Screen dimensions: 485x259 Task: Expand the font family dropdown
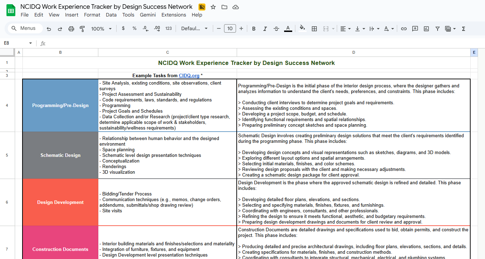(x=194, y=29)
